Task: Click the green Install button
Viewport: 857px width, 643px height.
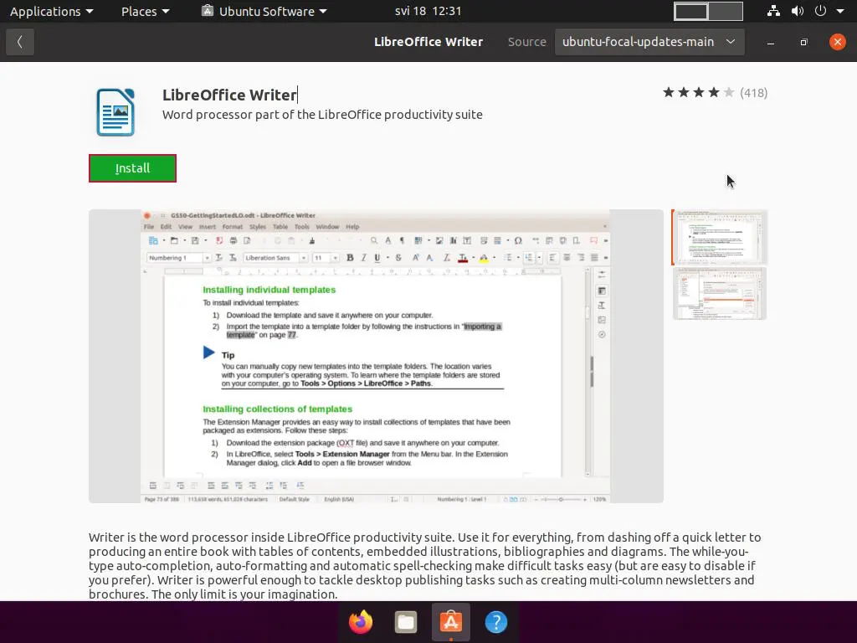Action: 132,167
